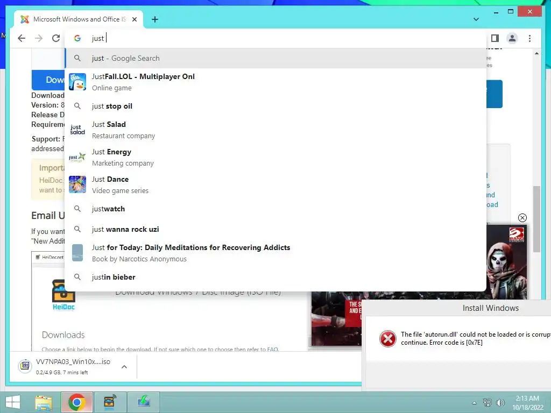Click the Just Energy logo icon

tap(77, 158)
